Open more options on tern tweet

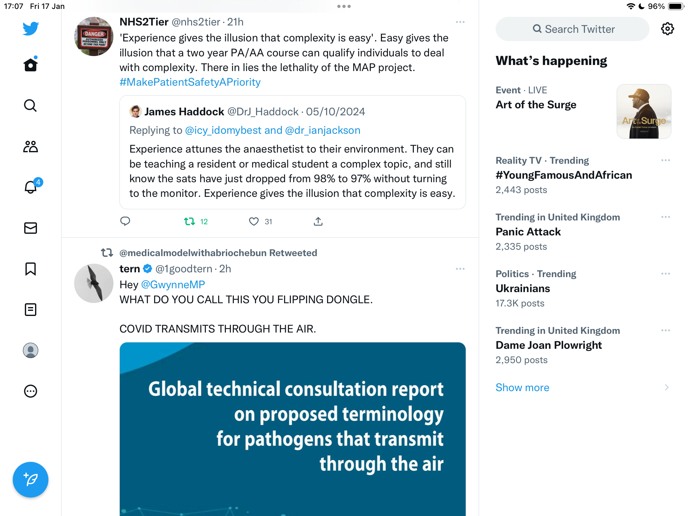click(x=460, y=269)
